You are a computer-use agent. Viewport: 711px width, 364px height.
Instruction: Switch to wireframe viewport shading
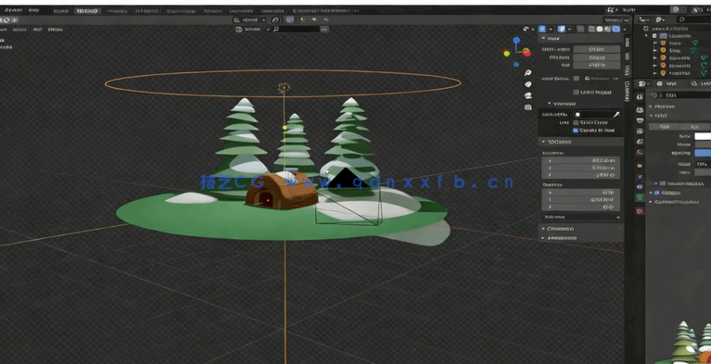[591, 29]
